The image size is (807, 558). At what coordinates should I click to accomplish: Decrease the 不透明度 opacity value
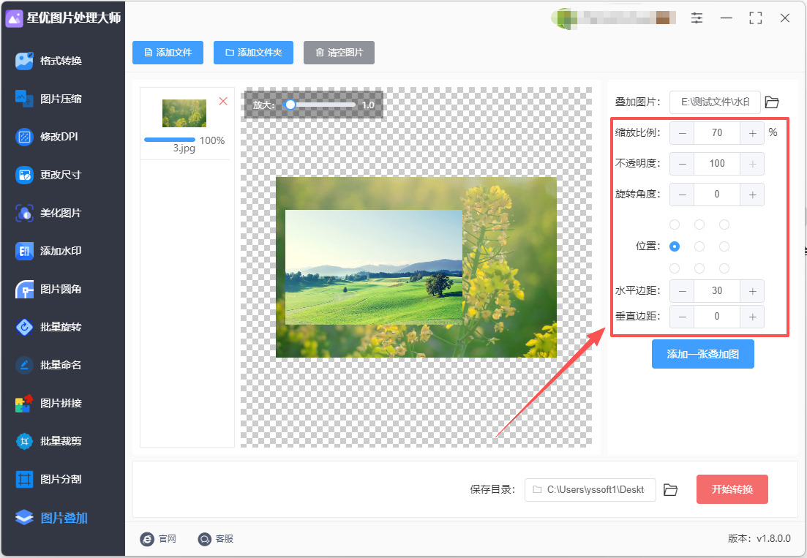(682, 164)
